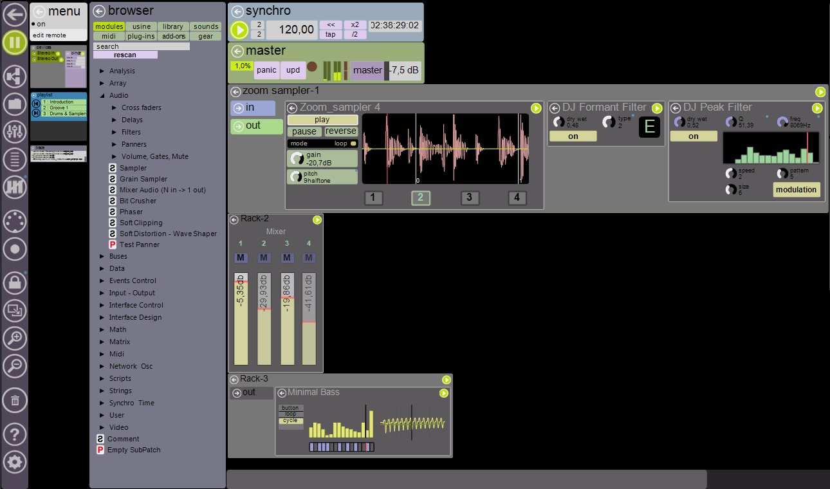Click the zoom-in magnifier icon
Image resolution: width=830 pixels, height=489 pixels.
tap(14, 338)
